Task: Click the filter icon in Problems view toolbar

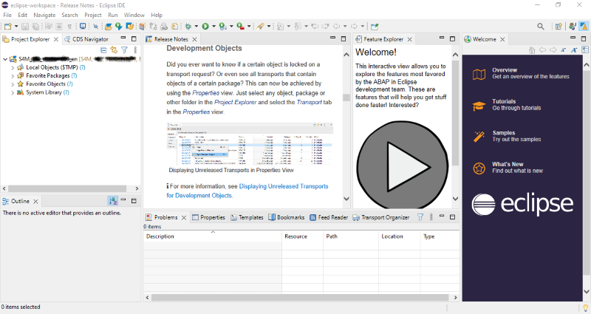Action: (420, 217)
